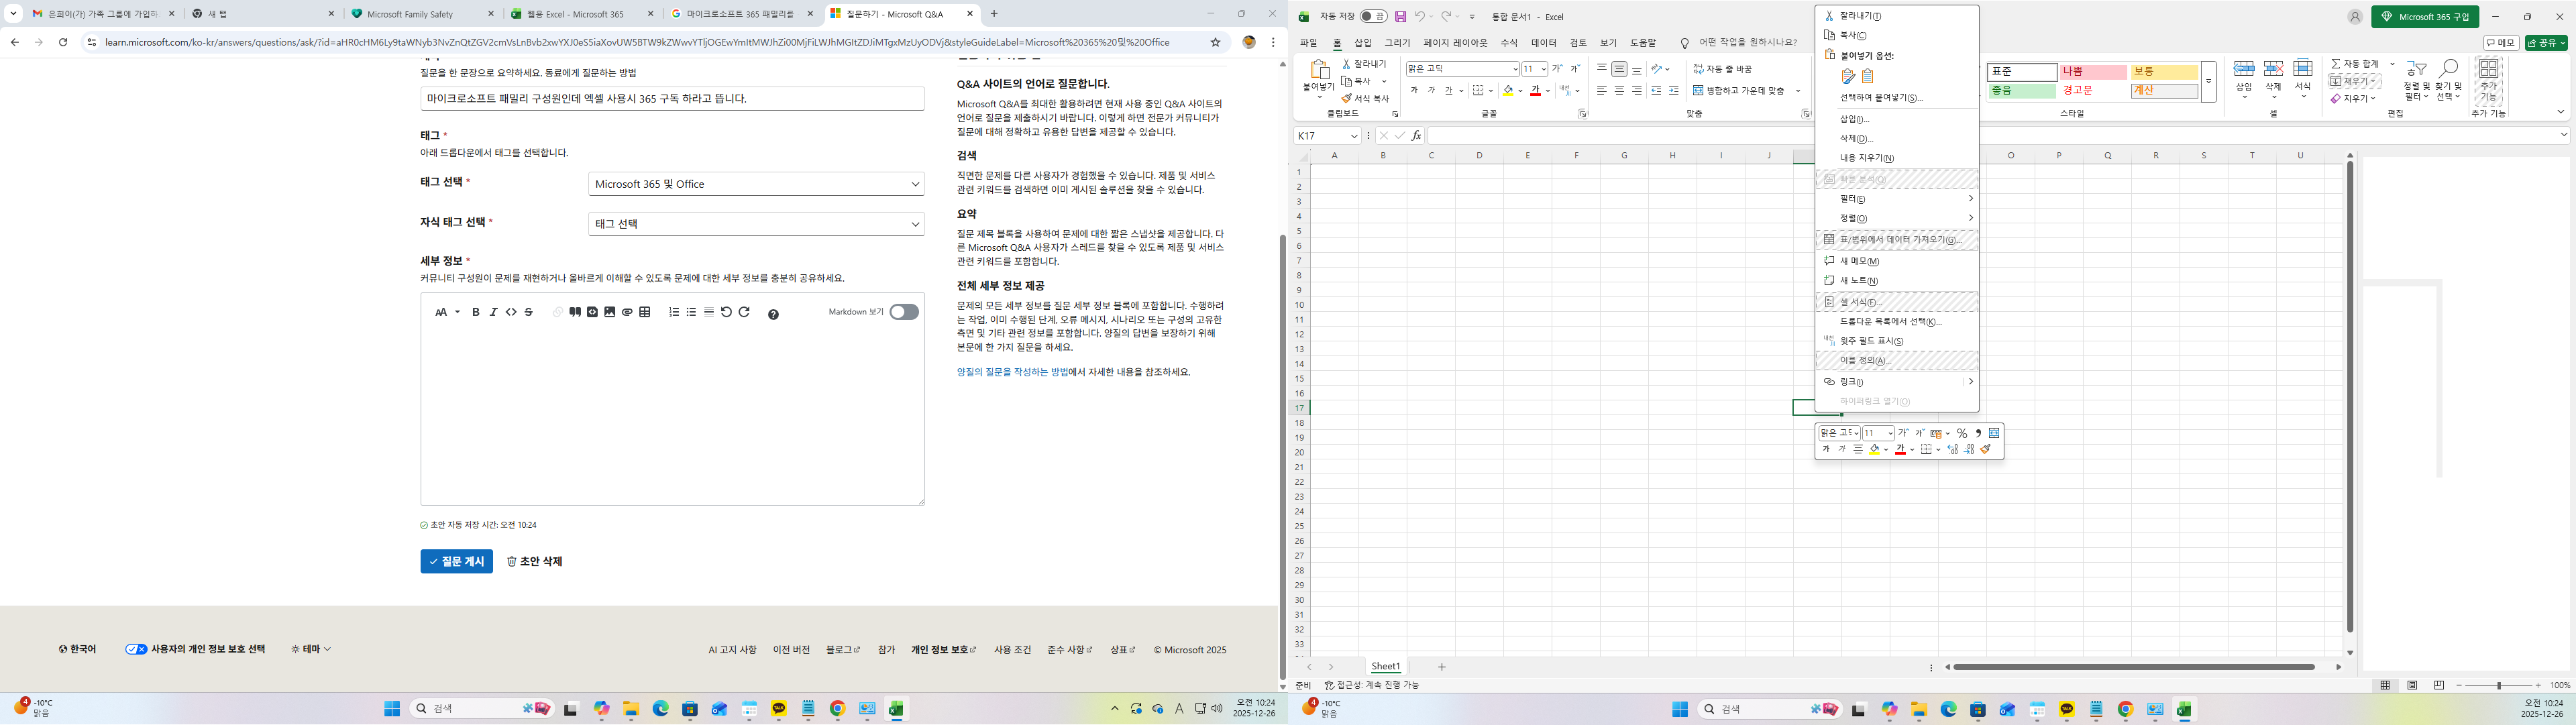This screenshot has width=2576, height=725.
Task: Open the Excel 데이터 ribbon tab
Action: 1543,43
